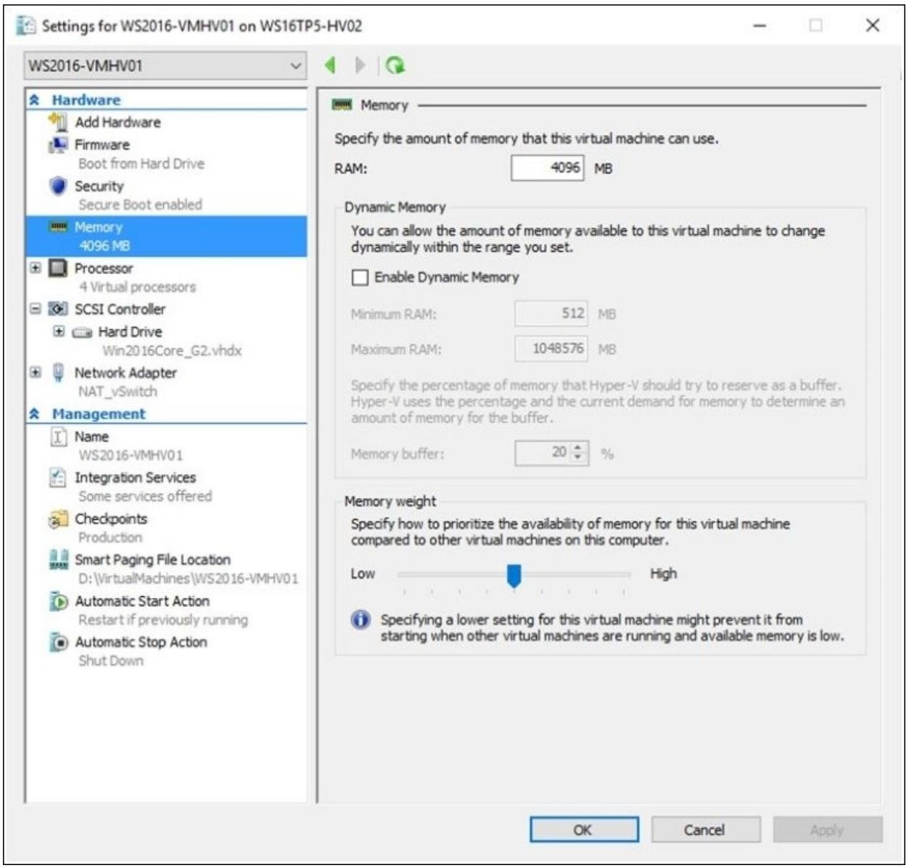Click 'Restart if previously running' text
Viewport: 909px width, 868px height.
[163, 620]
